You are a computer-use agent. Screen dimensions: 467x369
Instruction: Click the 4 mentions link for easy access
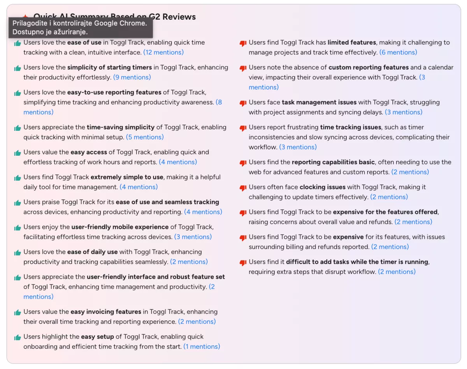(178, 162)
